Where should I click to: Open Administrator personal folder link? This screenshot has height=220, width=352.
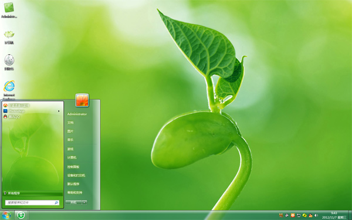[x=77, y=114]
